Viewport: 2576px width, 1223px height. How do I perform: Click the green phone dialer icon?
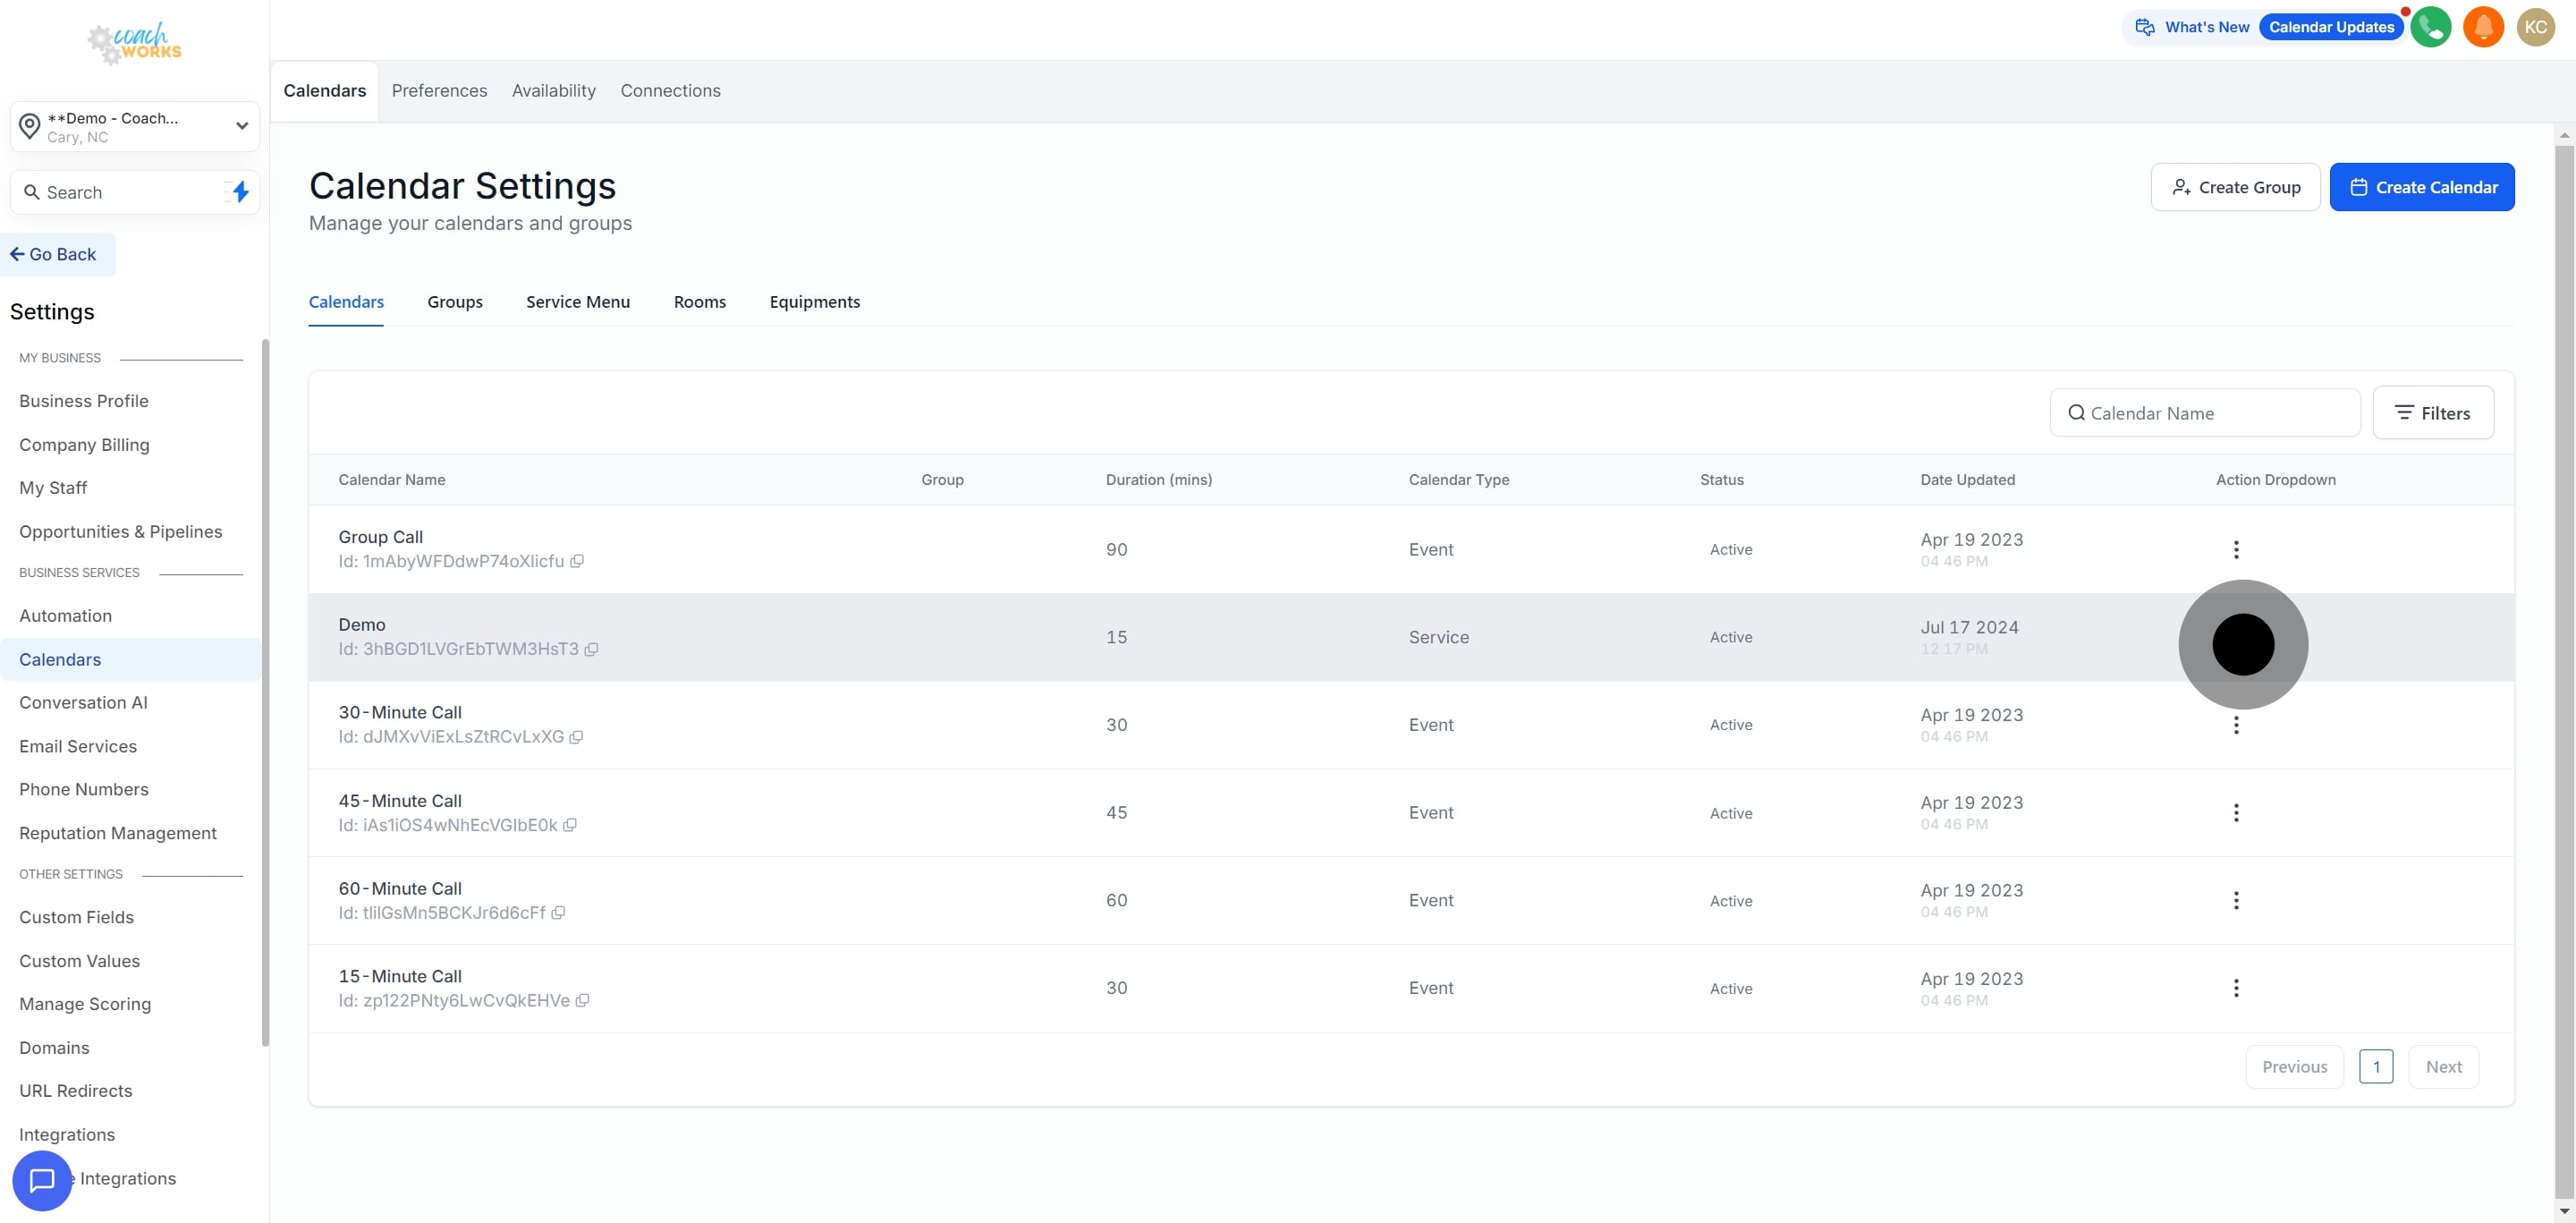(2430, 27)
